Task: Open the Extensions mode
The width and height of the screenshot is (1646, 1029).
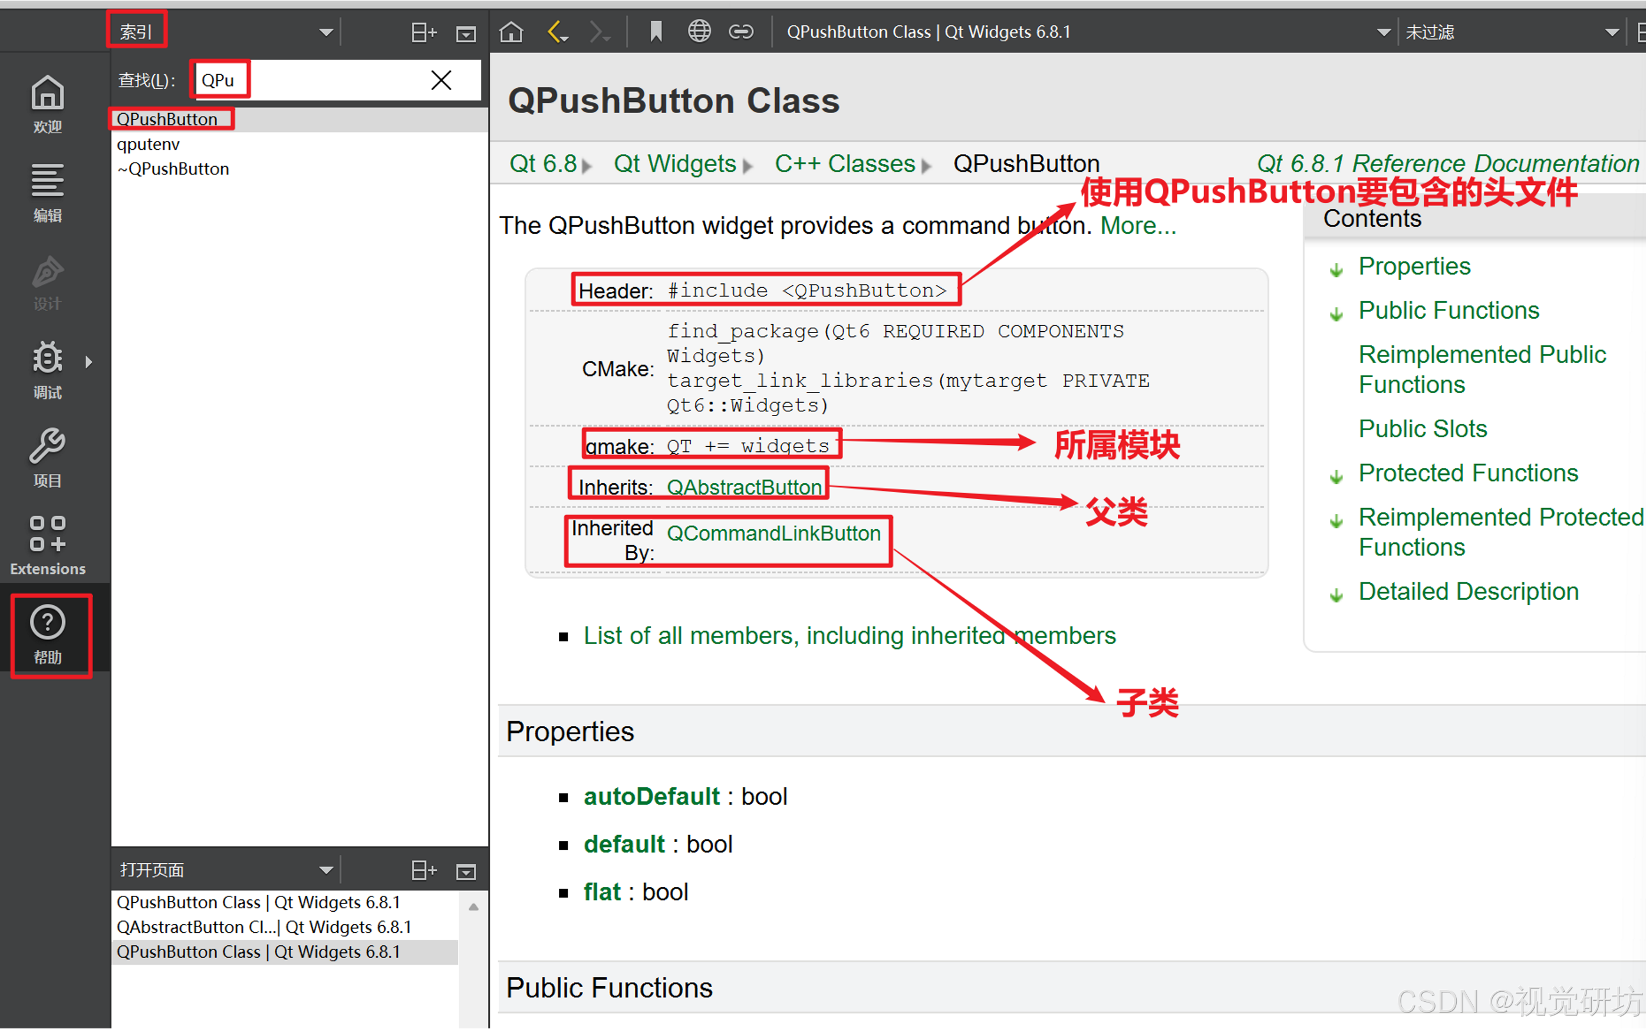Action: (47, 546)
